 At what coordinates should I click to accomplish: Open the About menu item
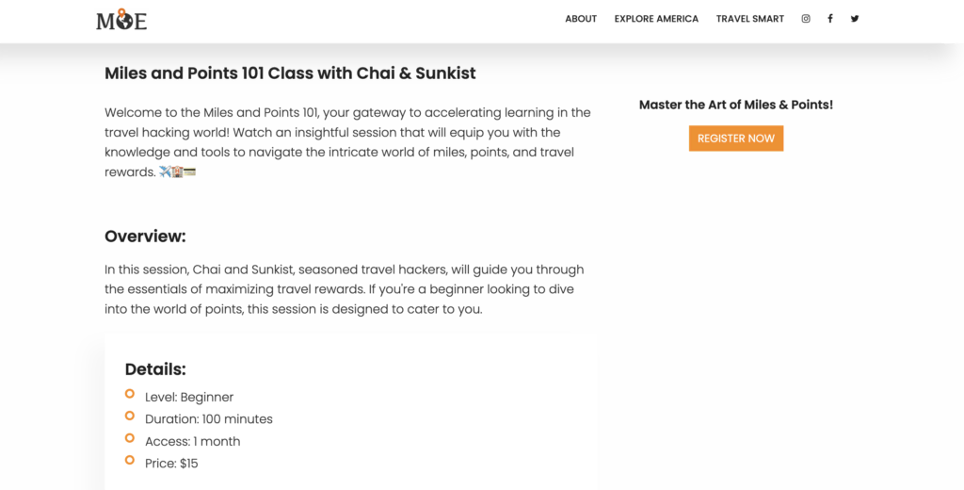(x=581, y=19)
